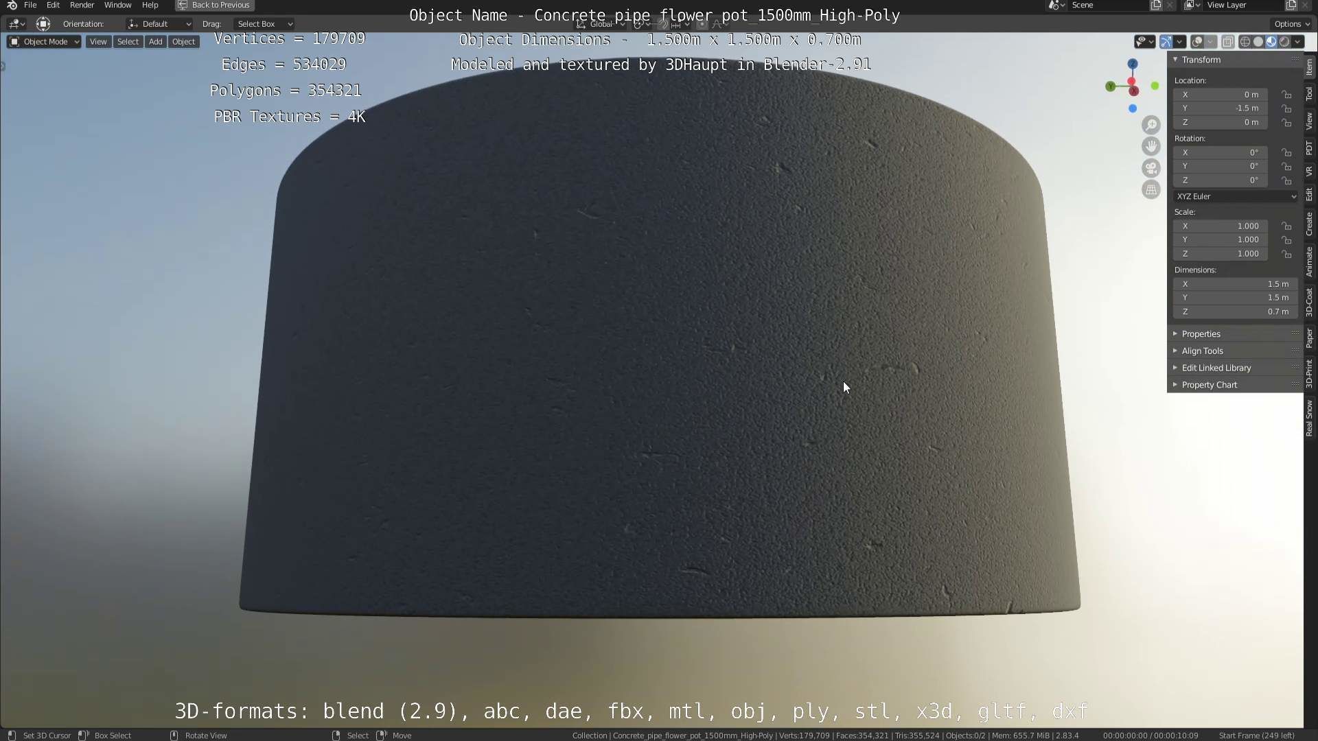Toggle the show gizmo button
Viewport: 1318px width, 741px height.
[x=1166, y=42]
